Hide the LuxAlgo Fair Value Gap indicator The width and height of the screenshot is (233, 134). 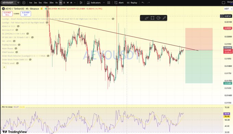pyautogui.click(x=47, y=23)
